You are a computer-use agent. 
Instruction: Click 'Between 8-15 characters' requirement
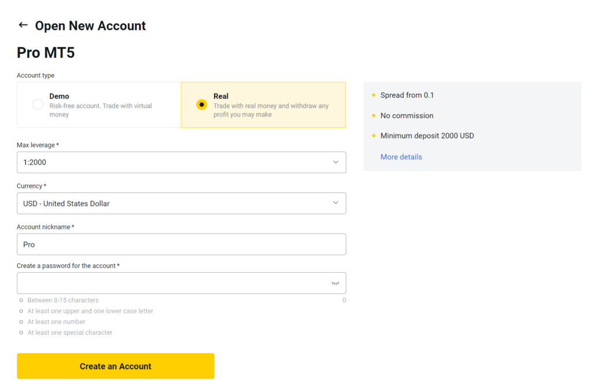[63, 300]
